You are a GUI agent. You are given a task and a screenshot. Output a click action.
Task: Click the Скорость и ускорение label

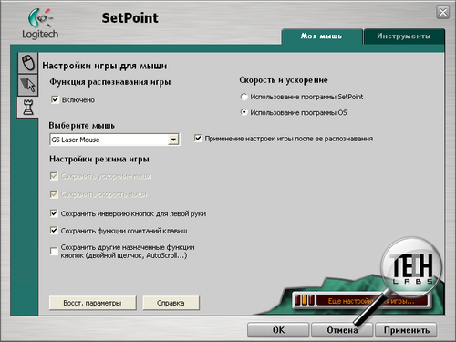click(284, 80)
